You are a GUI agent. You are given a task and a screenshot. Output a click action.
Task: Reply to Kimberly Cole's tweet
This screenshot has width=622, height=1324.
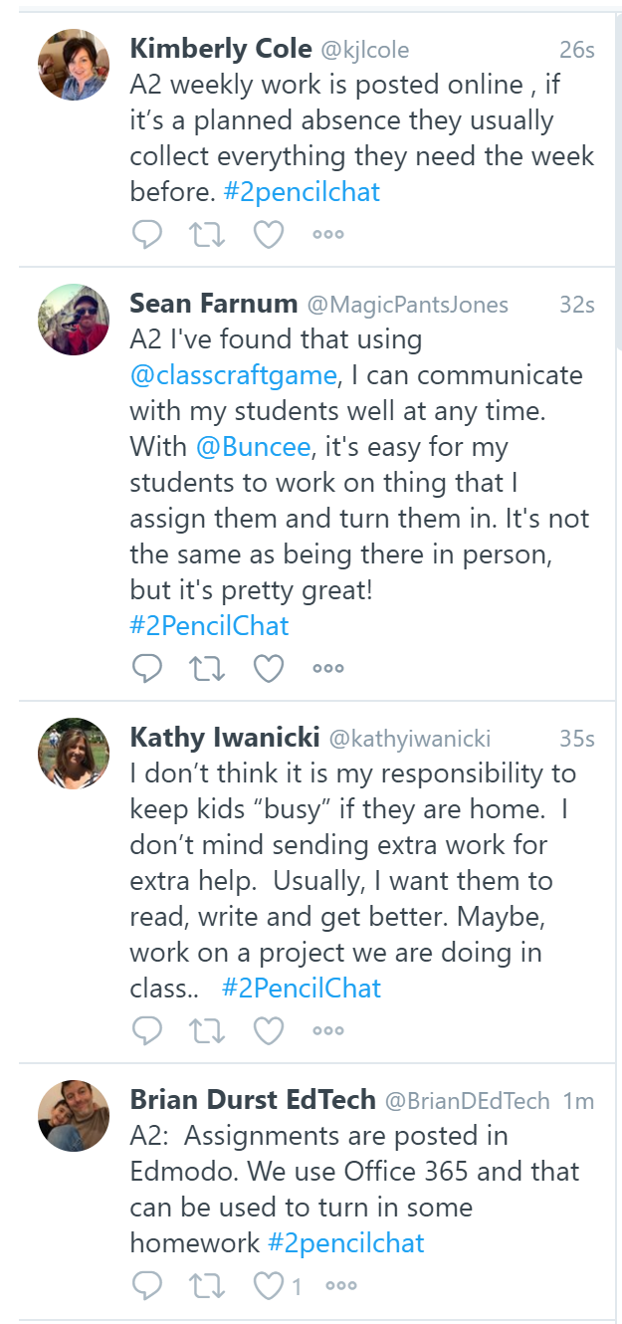(147, 234)
